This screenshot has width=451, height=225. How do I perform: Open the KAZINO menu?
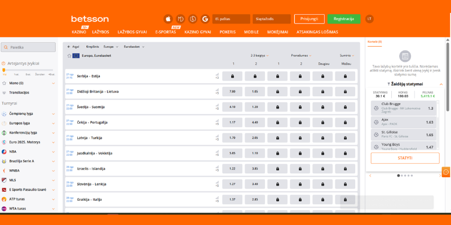(x=79, y=32)
